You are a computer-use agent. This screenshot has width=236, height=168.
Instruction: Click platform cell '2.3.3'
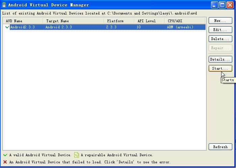click(x=111, y=27)
